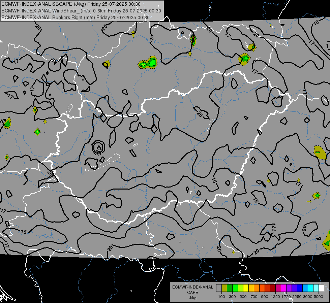Pick the magenta legend swatch
Image resolution: width=330 pixels, height=303 pixels.
point(284,288)
